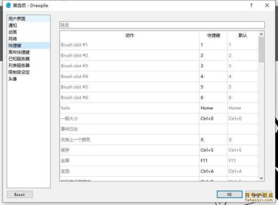Viewport: 278px width, 205px height.
Task: Open the 头像 settings page
Action: (x=28, y=79)
